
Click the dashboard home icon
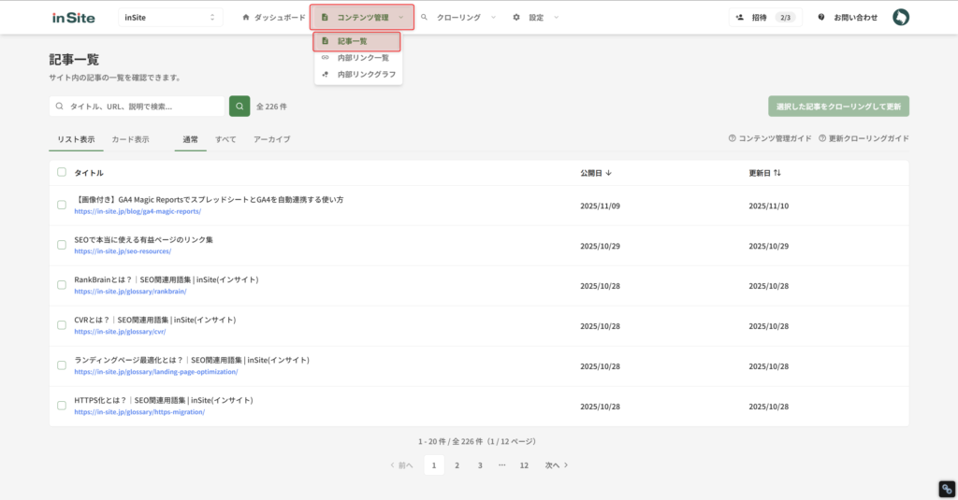246,17
